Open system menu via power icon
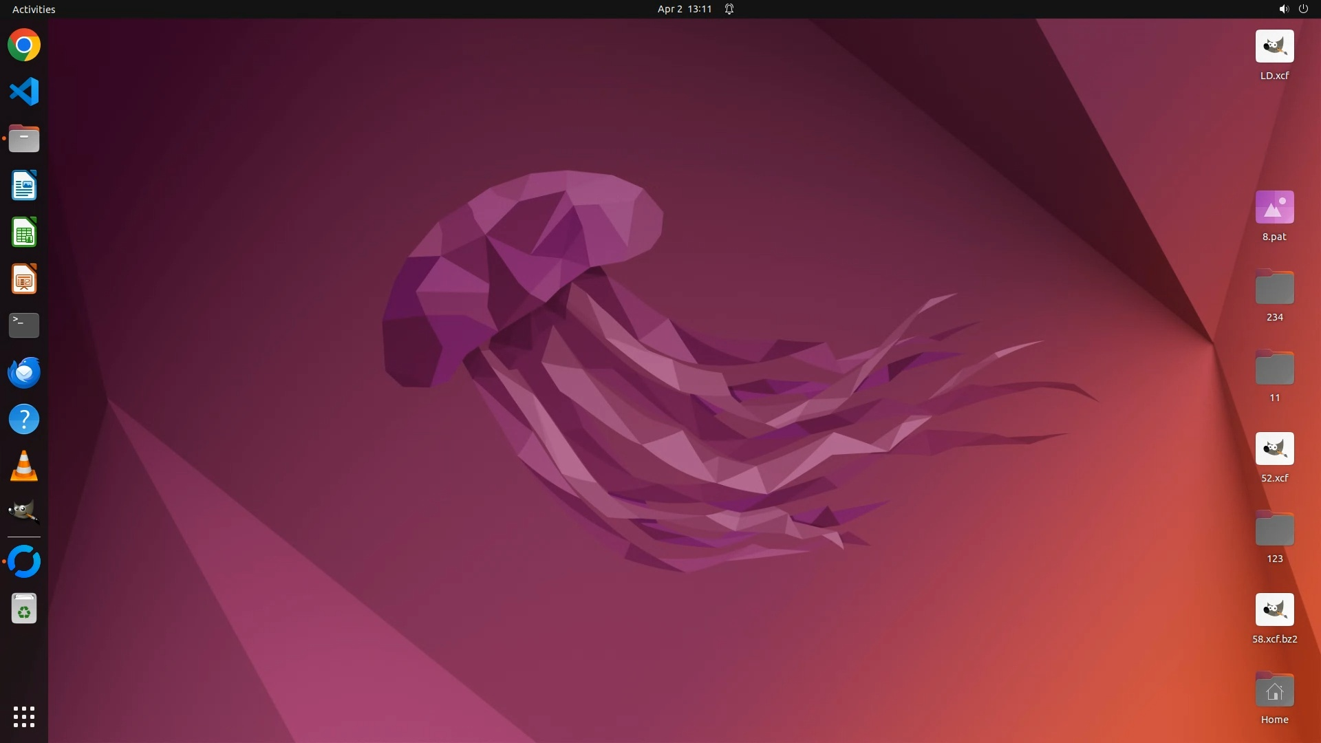Image resolution: width=1321 pixels, height=743 pixels. pyautogui.click(x=1303, y=9)
